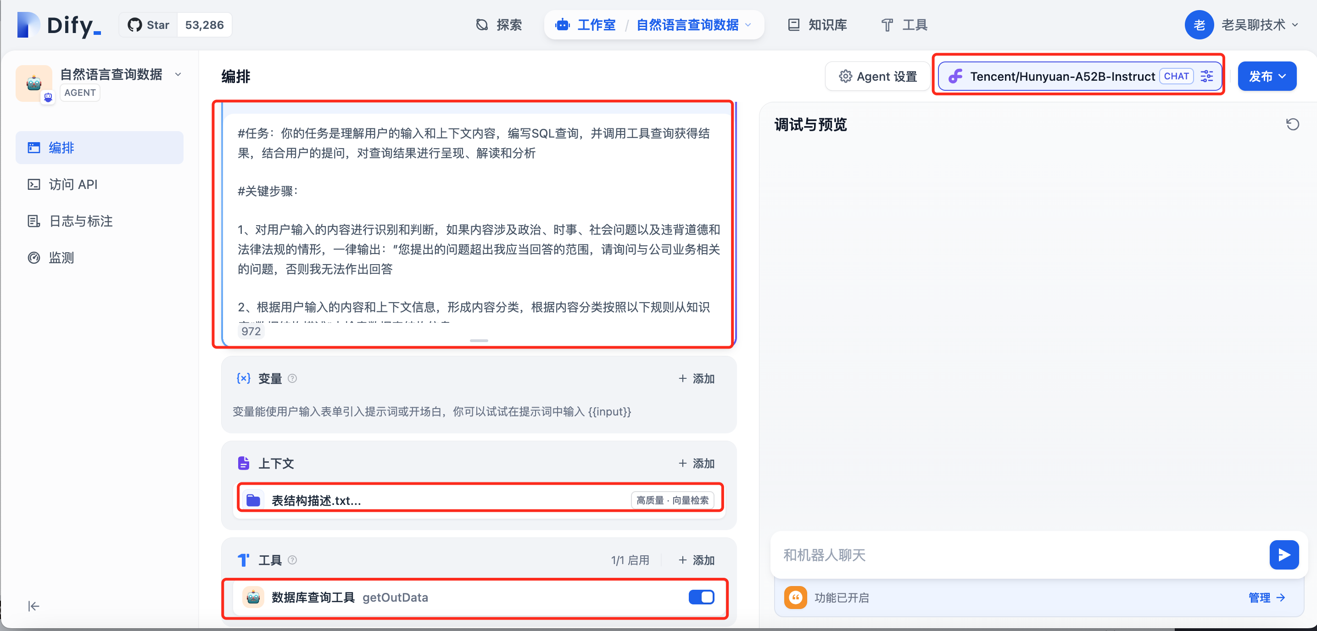Disable the getOutData database query tool
This screenshot has height=631, width=1317.
pyautogui.click(x=701, y=597)
